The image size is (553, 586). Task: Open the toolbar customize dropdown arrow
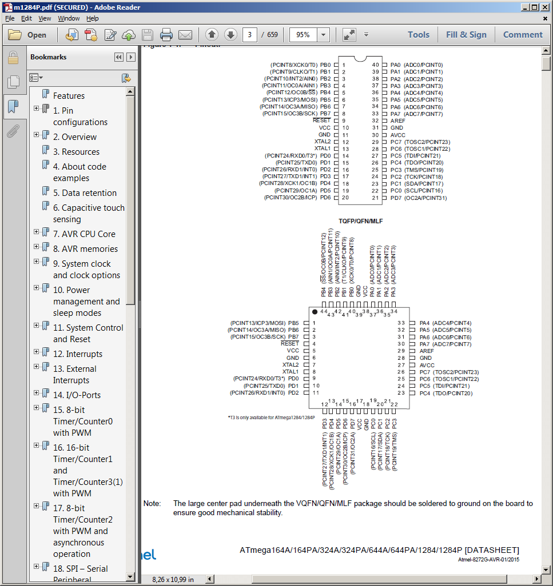click(x=367, y=35)
